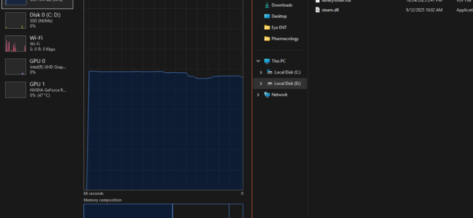The width and height of the screenshot is (473, 218).
Task: Click the This PC computer icon
Action: click(267, 61)
